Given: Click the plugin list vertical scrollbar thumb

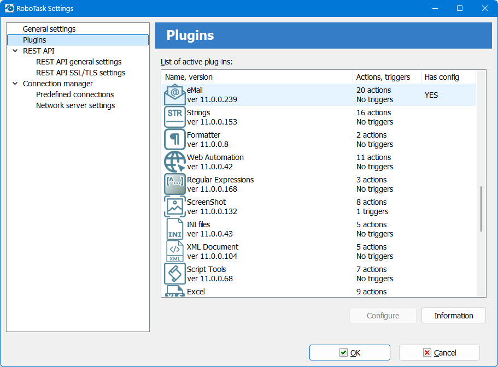Looking at the screenshot, I should (481, 209).
